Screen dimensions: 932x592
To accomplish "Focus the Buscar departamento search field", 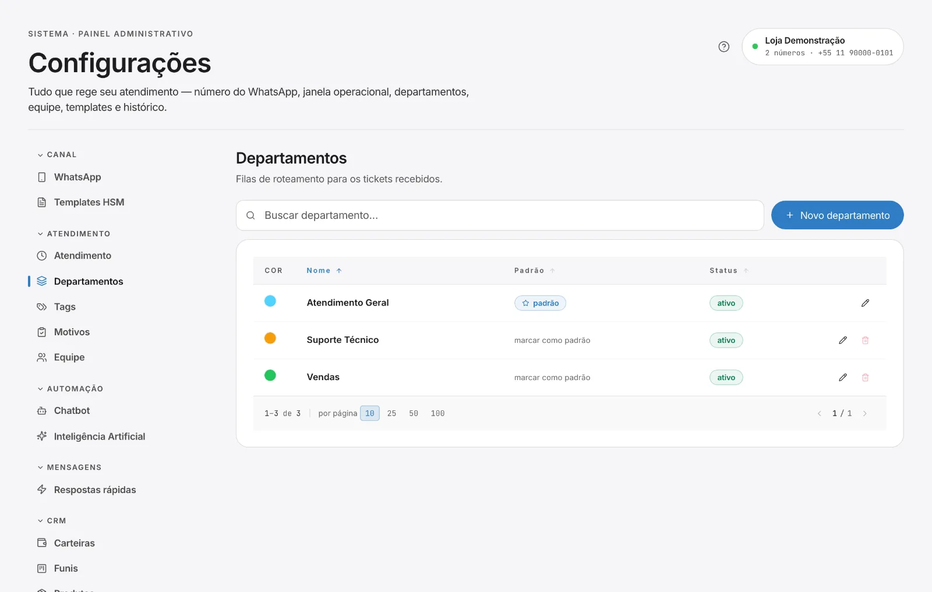I will (500, 215).
